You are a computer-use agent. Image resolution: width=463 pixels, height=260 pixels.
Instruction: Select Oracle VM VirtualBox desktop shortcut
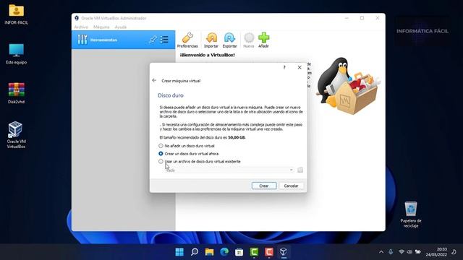[16, 135]
